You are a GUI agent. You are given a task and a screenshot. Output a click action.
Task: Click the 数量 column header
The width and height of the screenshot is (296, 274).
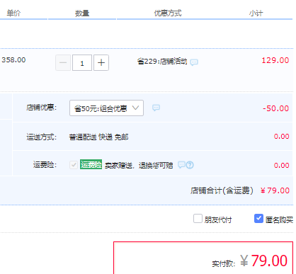(82, 13)
